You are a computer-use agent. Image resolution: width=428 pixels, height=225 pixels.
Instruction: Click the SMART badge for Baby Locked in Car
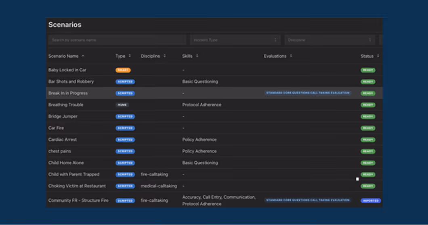[x=123, y=70]
